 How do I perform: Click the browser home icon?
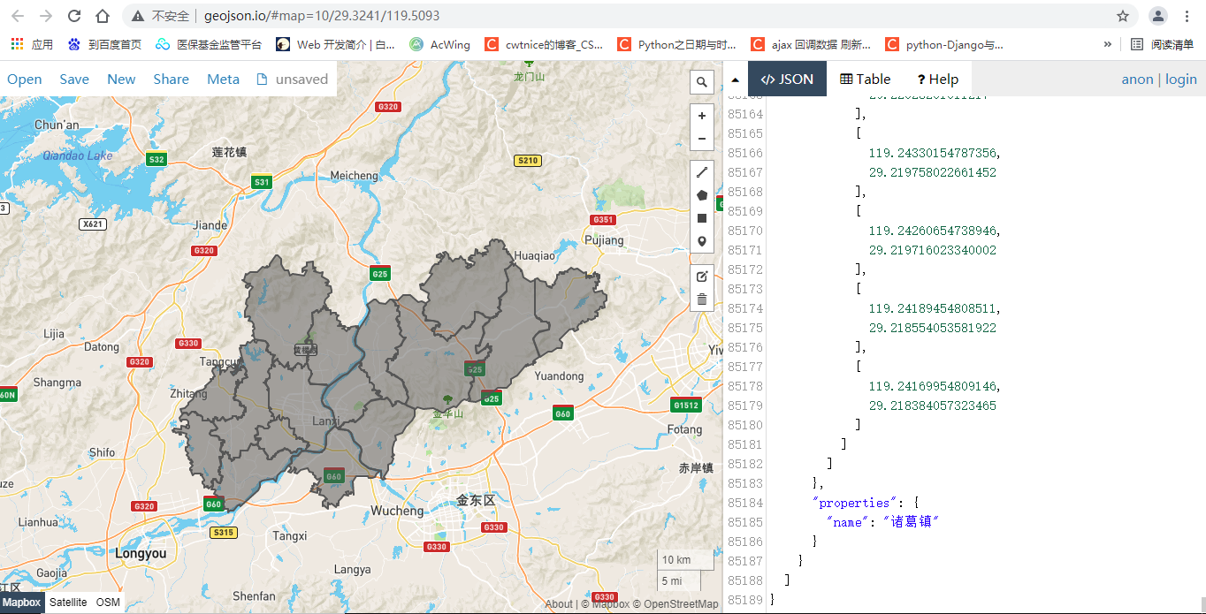(x=103, y=16)
